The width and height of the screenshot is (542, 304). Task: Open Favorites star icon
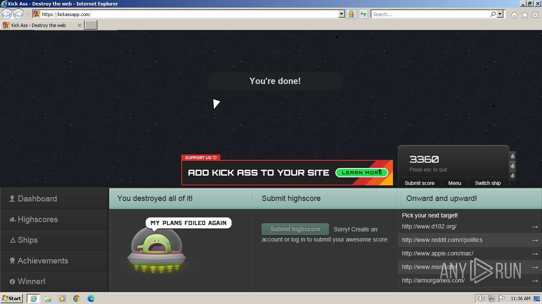pos(525,15)
